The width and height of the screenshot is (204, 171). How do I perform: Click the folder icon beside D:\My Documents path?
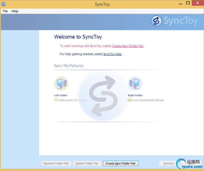129,100
